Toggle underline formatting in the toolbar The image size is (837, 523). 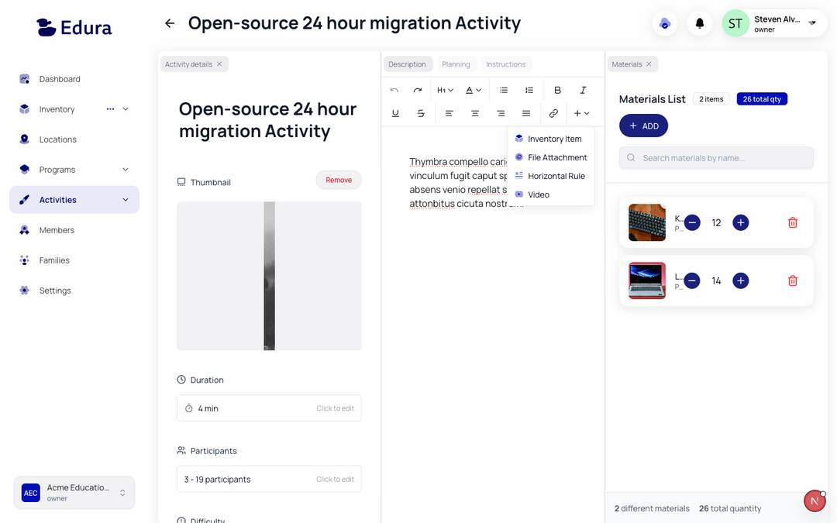pos(395,113)
